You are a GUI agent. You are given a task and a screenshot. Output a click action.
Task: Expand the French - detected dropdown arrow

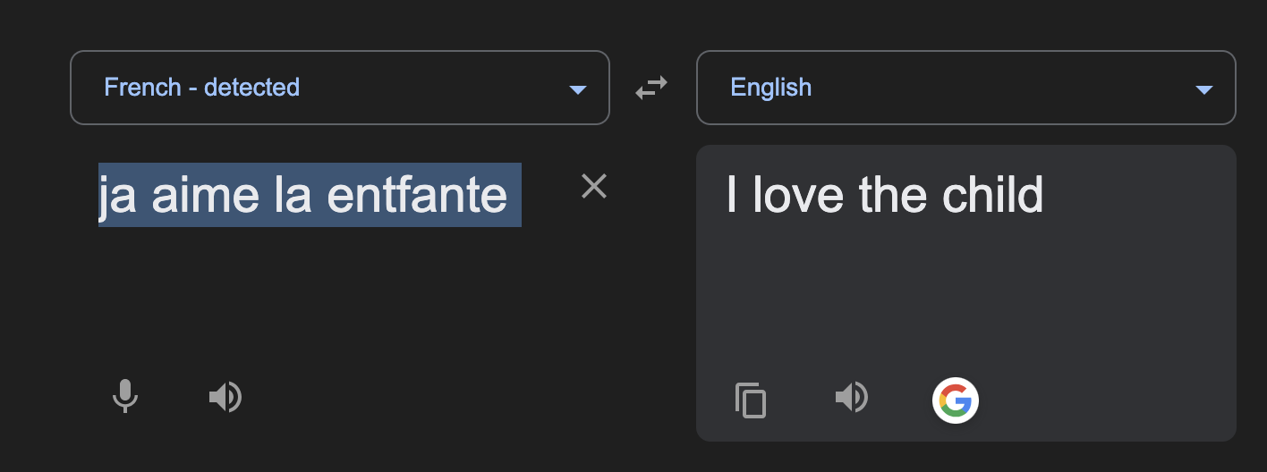coord(577,89)
